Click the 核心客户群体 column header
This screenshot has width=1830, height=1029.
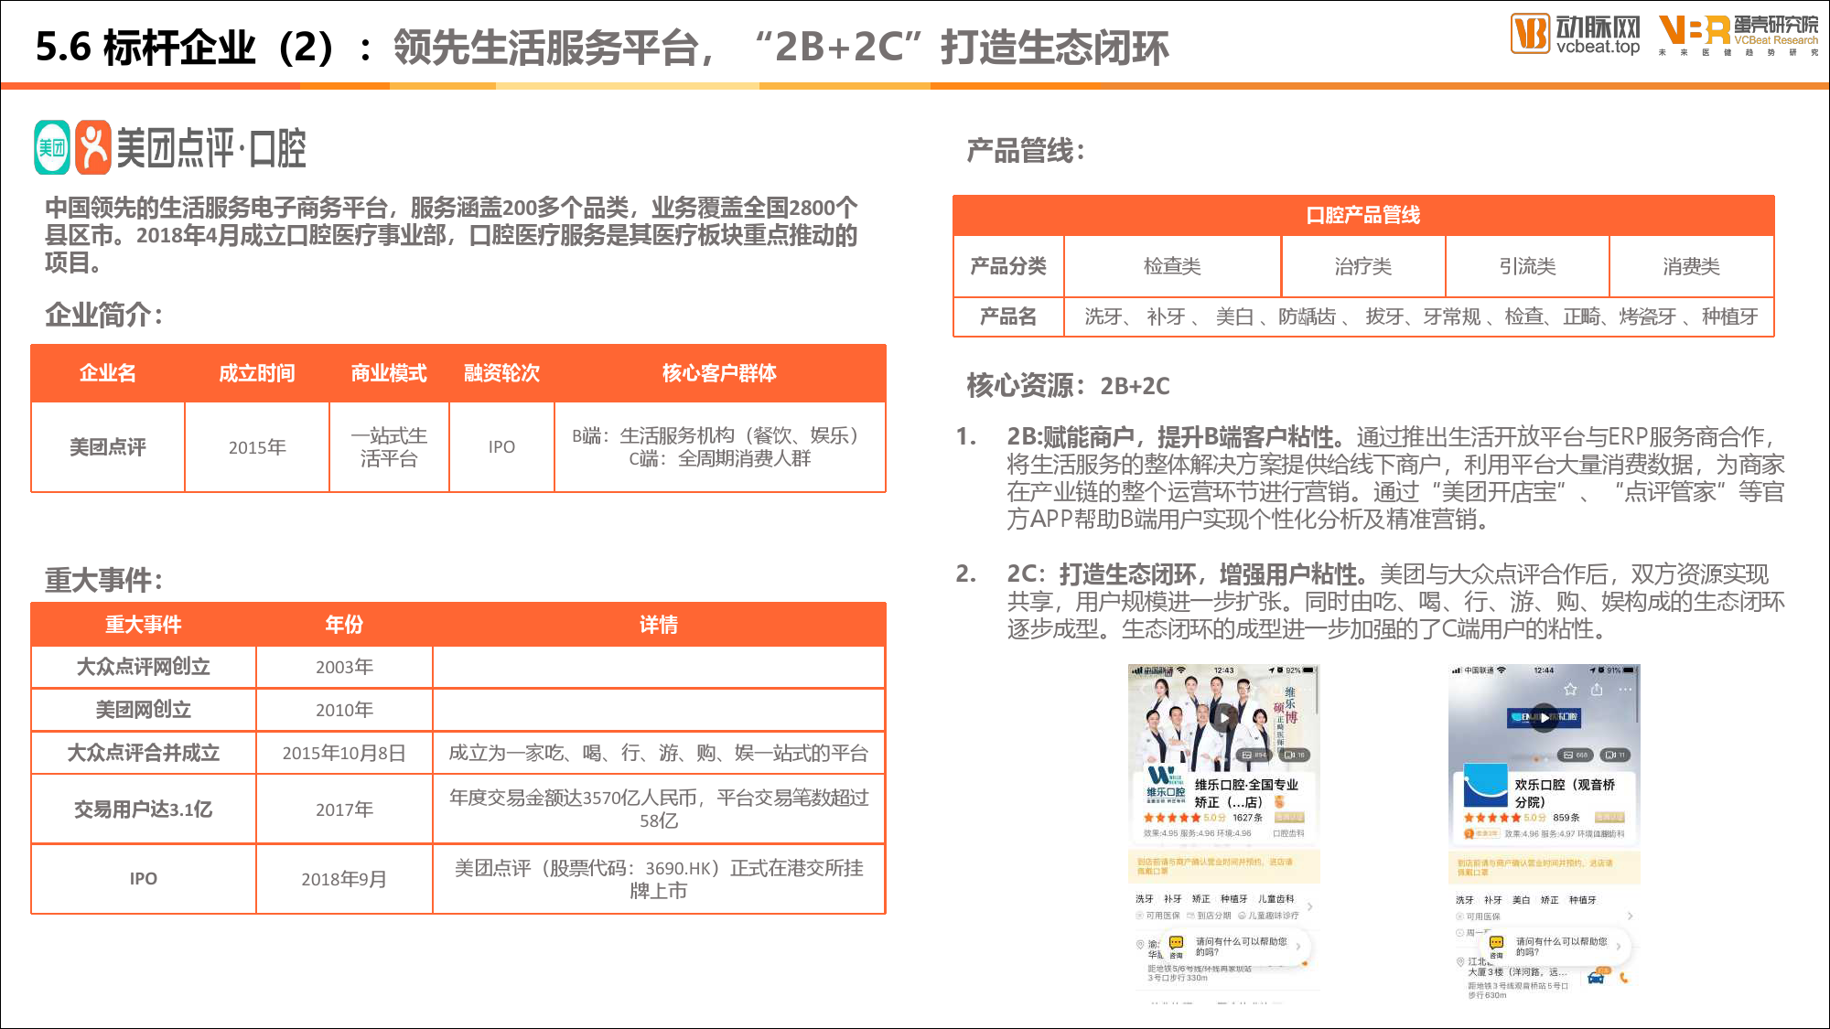719,373
